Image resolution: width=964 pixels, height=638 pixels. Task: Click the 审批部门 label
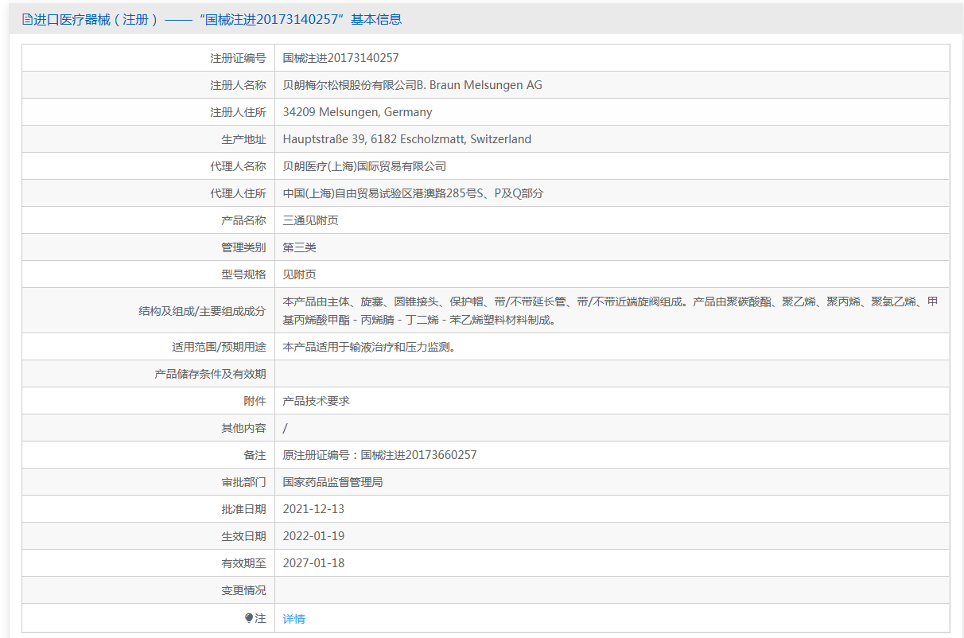click(x=243, y=482)
